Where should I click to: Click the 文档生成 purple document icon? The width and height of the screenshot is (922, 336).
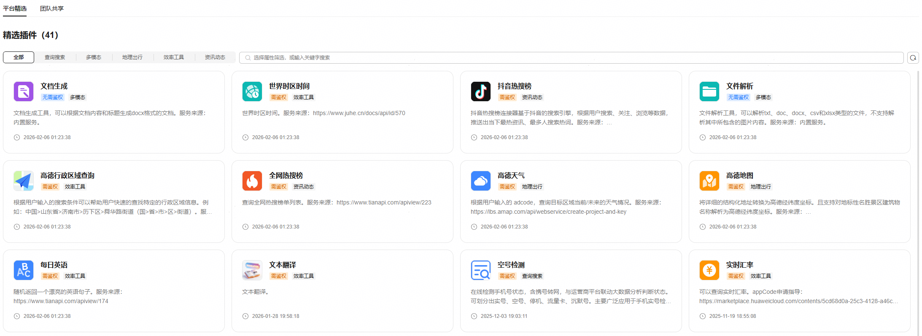coord(24,91)
